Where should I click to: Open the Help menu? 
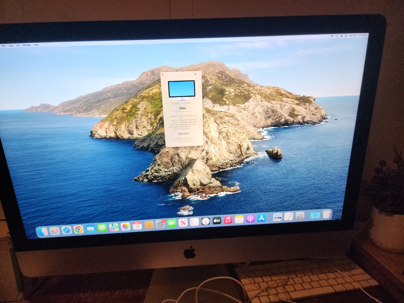[36, 45]
